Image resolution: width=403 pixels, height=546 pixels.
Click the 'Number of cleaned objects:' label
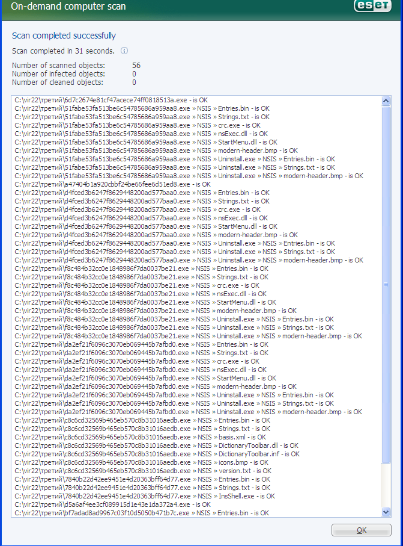tap(58, 82)
